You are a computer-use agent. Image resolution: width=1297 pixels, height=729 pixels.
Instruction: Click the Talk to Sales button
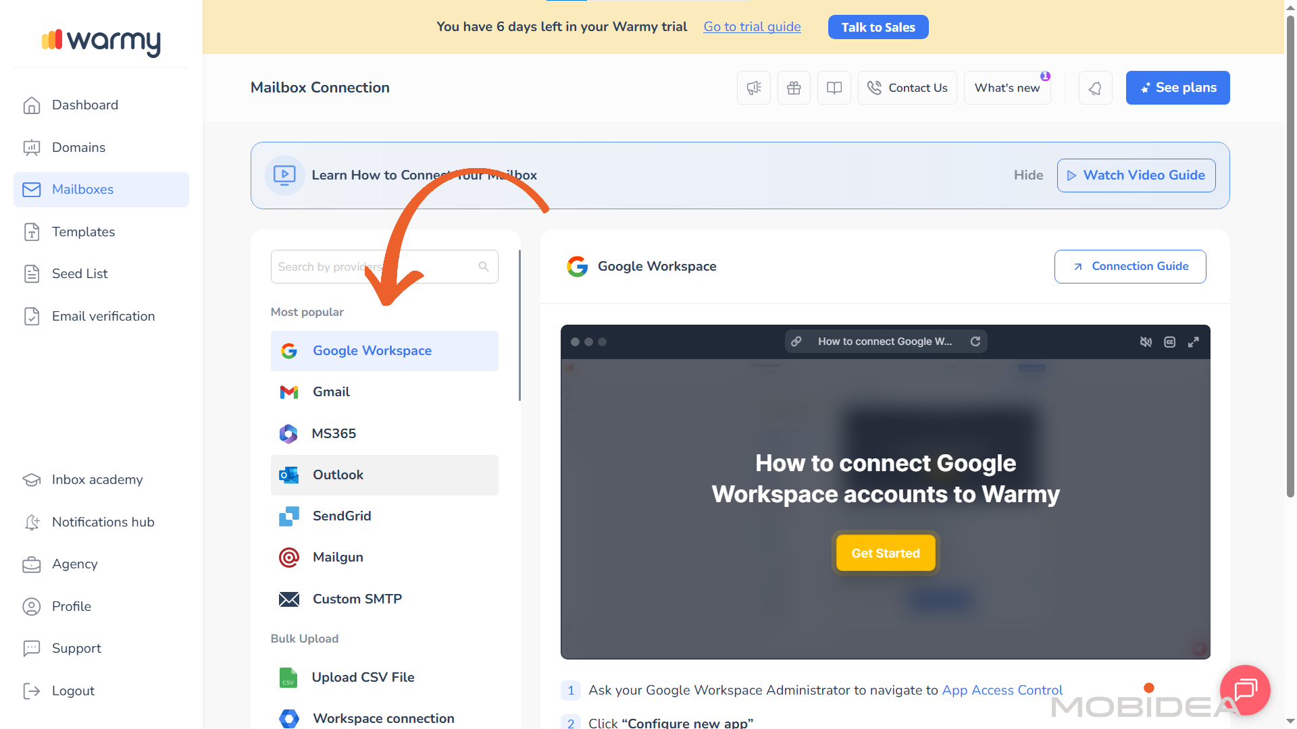tap(878, 27)
